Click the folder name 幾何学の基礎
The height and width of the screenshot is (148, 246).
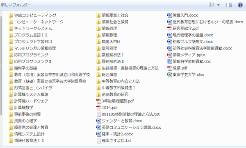pyautogui.click(x=25, y=68)
